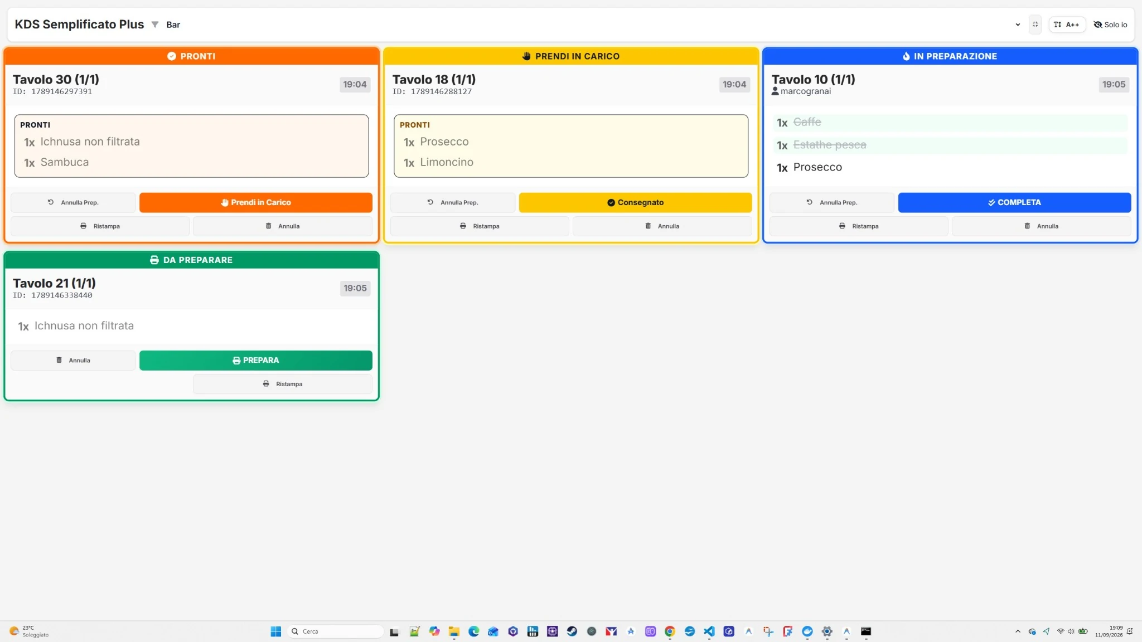The width and height of the screenshot is (1142, 642).
Task: Open the clock and date 11/09/2026
Action: (1109, 631)
